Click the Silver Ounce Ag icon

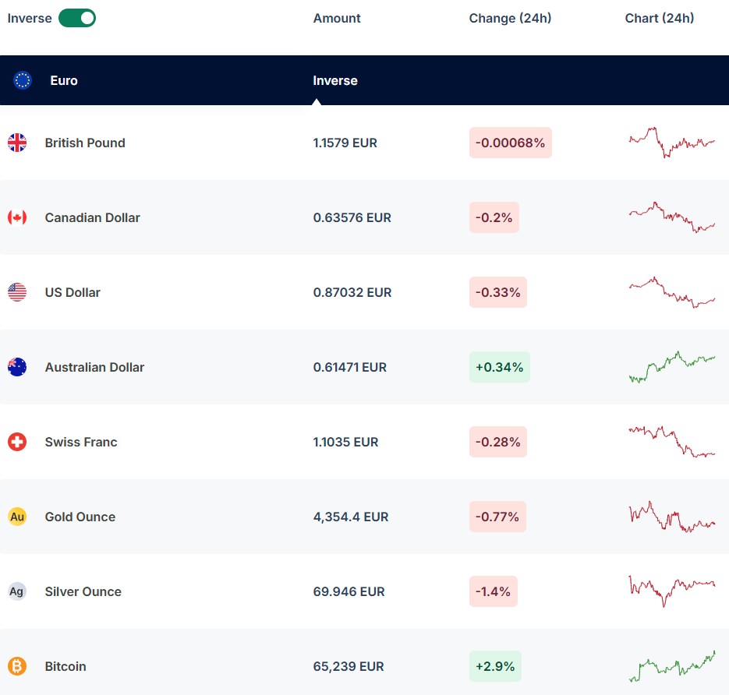pos(17,591)
